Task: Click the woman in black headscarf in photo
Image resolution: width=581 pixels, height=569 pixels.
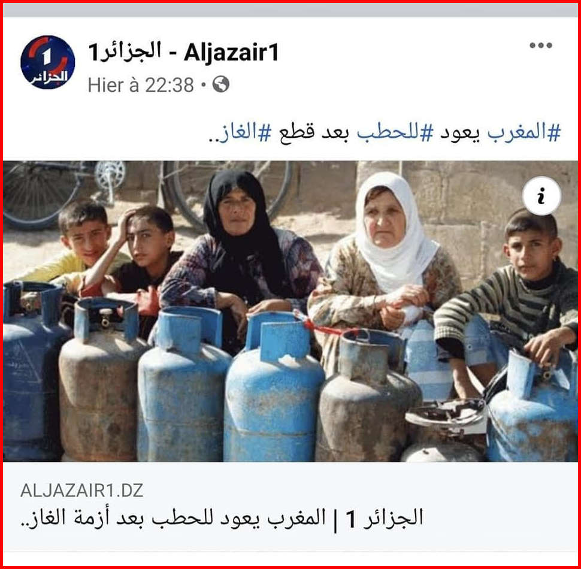Action: 241,252
